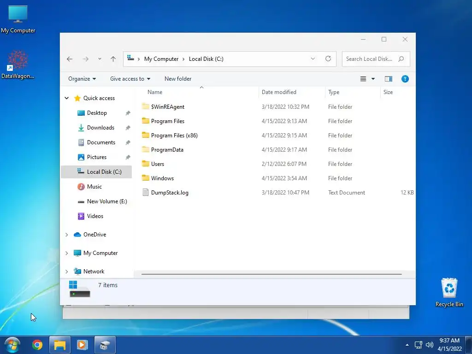Expand the My Computer tree node
472x354 pixels.
point(67,253)
